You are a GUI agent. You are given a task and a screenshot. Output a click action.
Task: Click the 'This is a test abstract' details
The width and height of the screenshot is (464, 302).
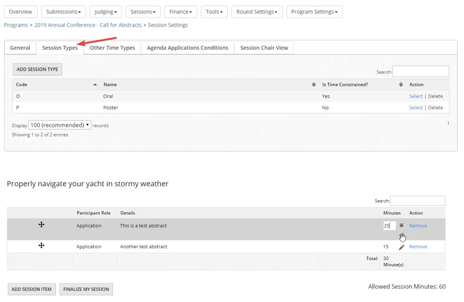143,226
